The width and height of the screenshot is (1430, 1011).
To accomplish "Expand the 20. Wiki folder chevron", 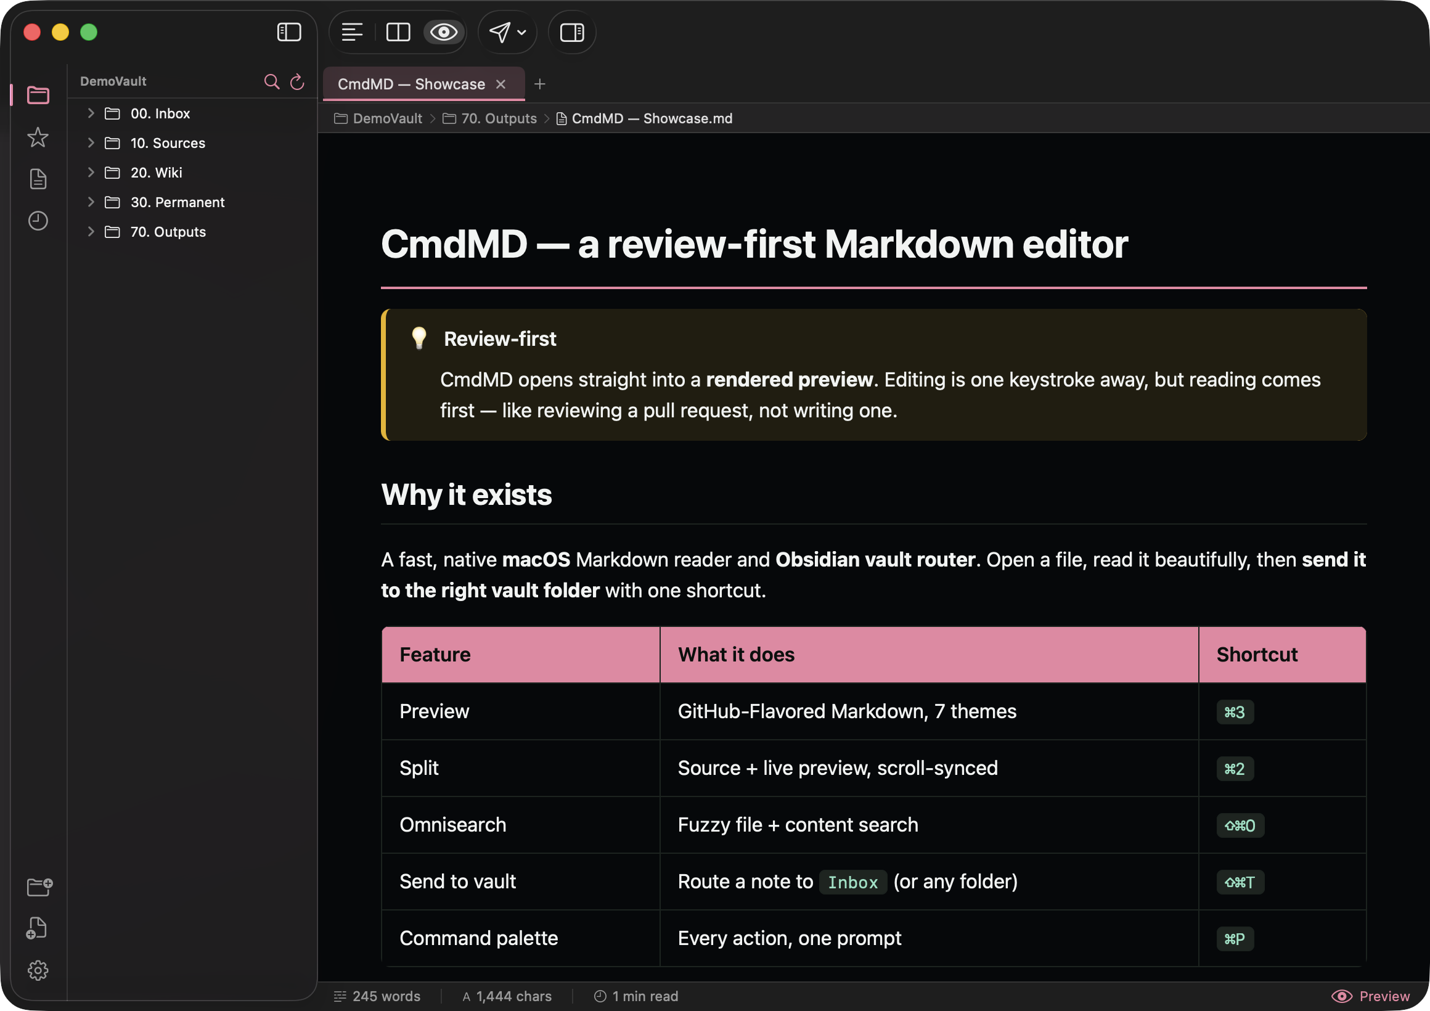I will pyautogui.click(x=91, y=172).
